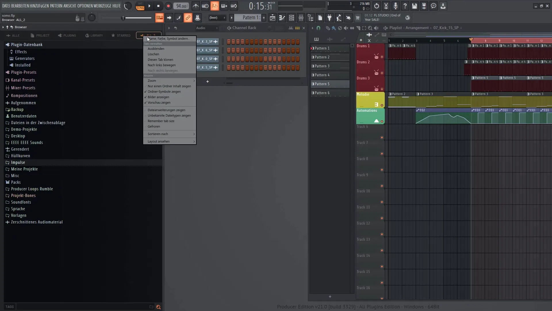This screenshot has width=552, height=311.
Task: Click the stop button in the transport
Action: [x=158, y=6]
